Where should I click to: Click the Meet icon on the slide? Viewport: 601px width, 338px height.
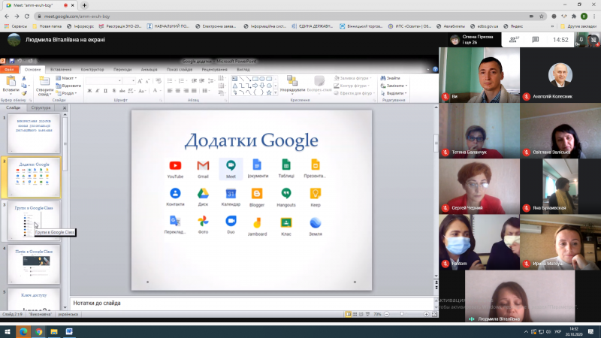231,165
